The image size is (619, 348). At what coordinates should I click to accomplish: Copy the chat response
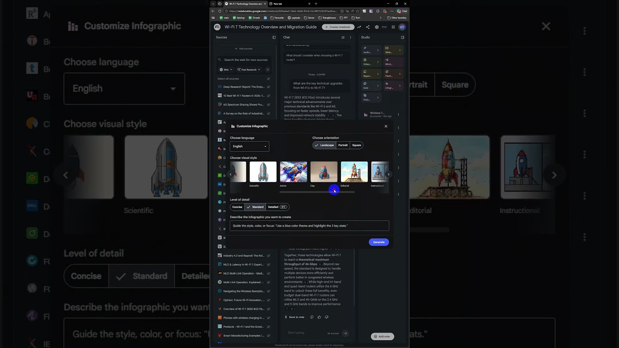pos(312,317)
